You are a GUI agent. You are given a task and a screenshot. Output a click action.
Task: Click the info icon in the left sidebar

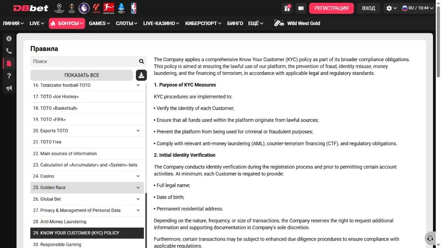pos(9,39)
